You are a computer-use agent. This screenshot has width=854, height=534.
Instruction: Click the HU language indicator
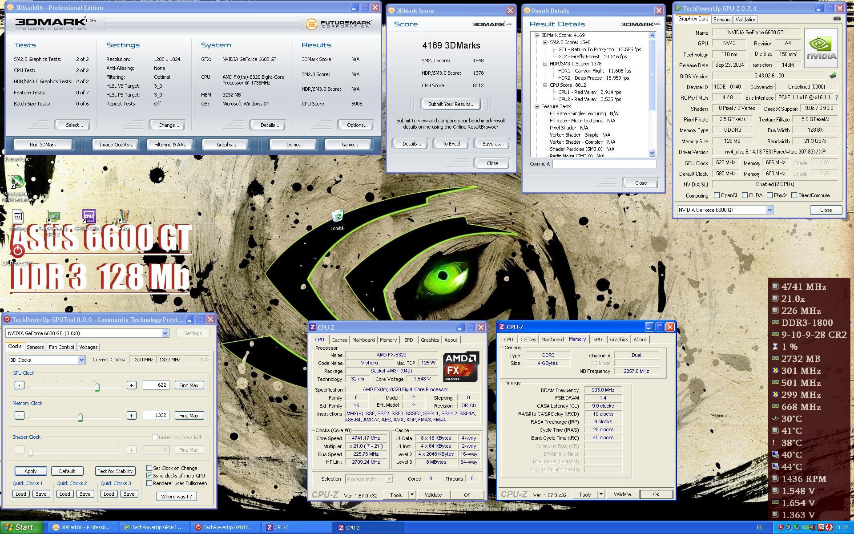(x=760, y=527)
